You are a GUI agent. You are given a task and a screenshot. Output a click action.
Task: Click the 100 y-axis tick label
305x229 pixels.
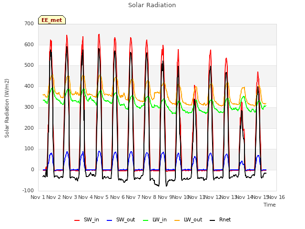click(x=29, y=149)
